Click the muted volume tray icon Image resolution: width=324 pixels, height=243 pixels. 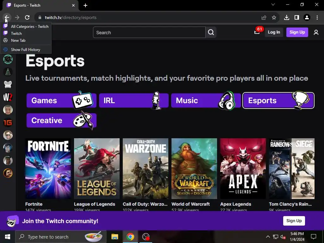click(283, 237)
